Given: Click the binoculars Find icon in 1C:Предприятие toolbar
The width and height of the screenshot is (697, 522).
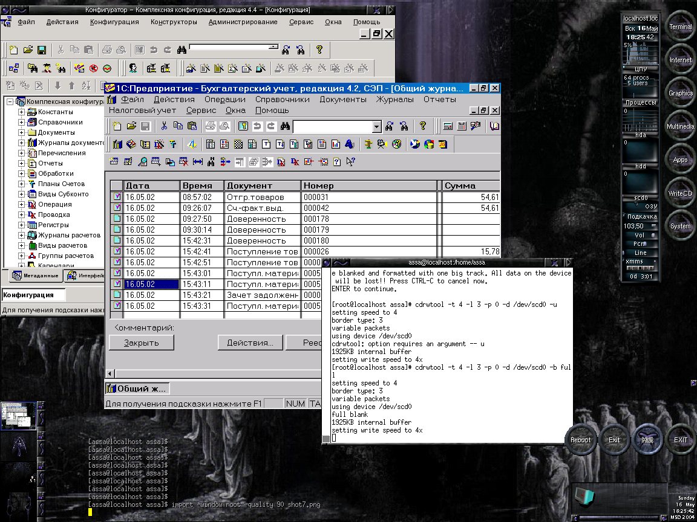Looking at the screenshot, I should click(285, 126).
